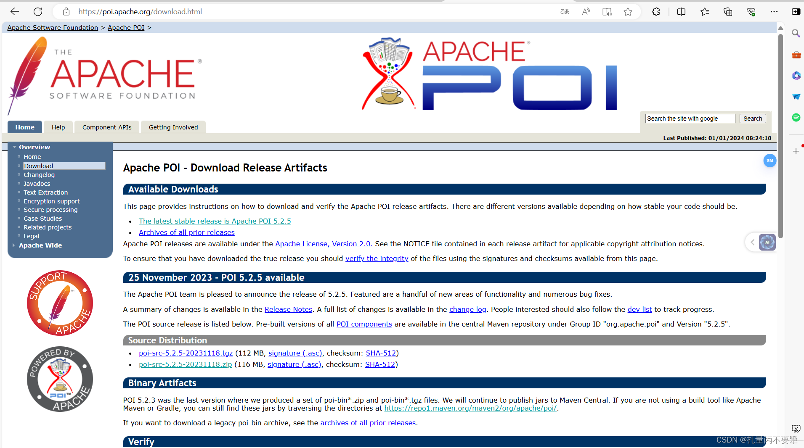
Task: Open the translate page icon
Action: click(565, 12)
